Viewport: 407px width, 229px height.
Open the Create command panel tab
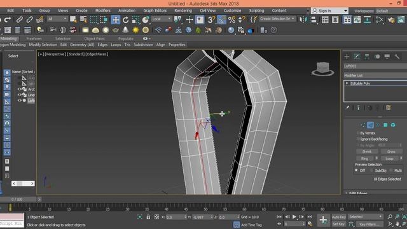coord(347,57)
